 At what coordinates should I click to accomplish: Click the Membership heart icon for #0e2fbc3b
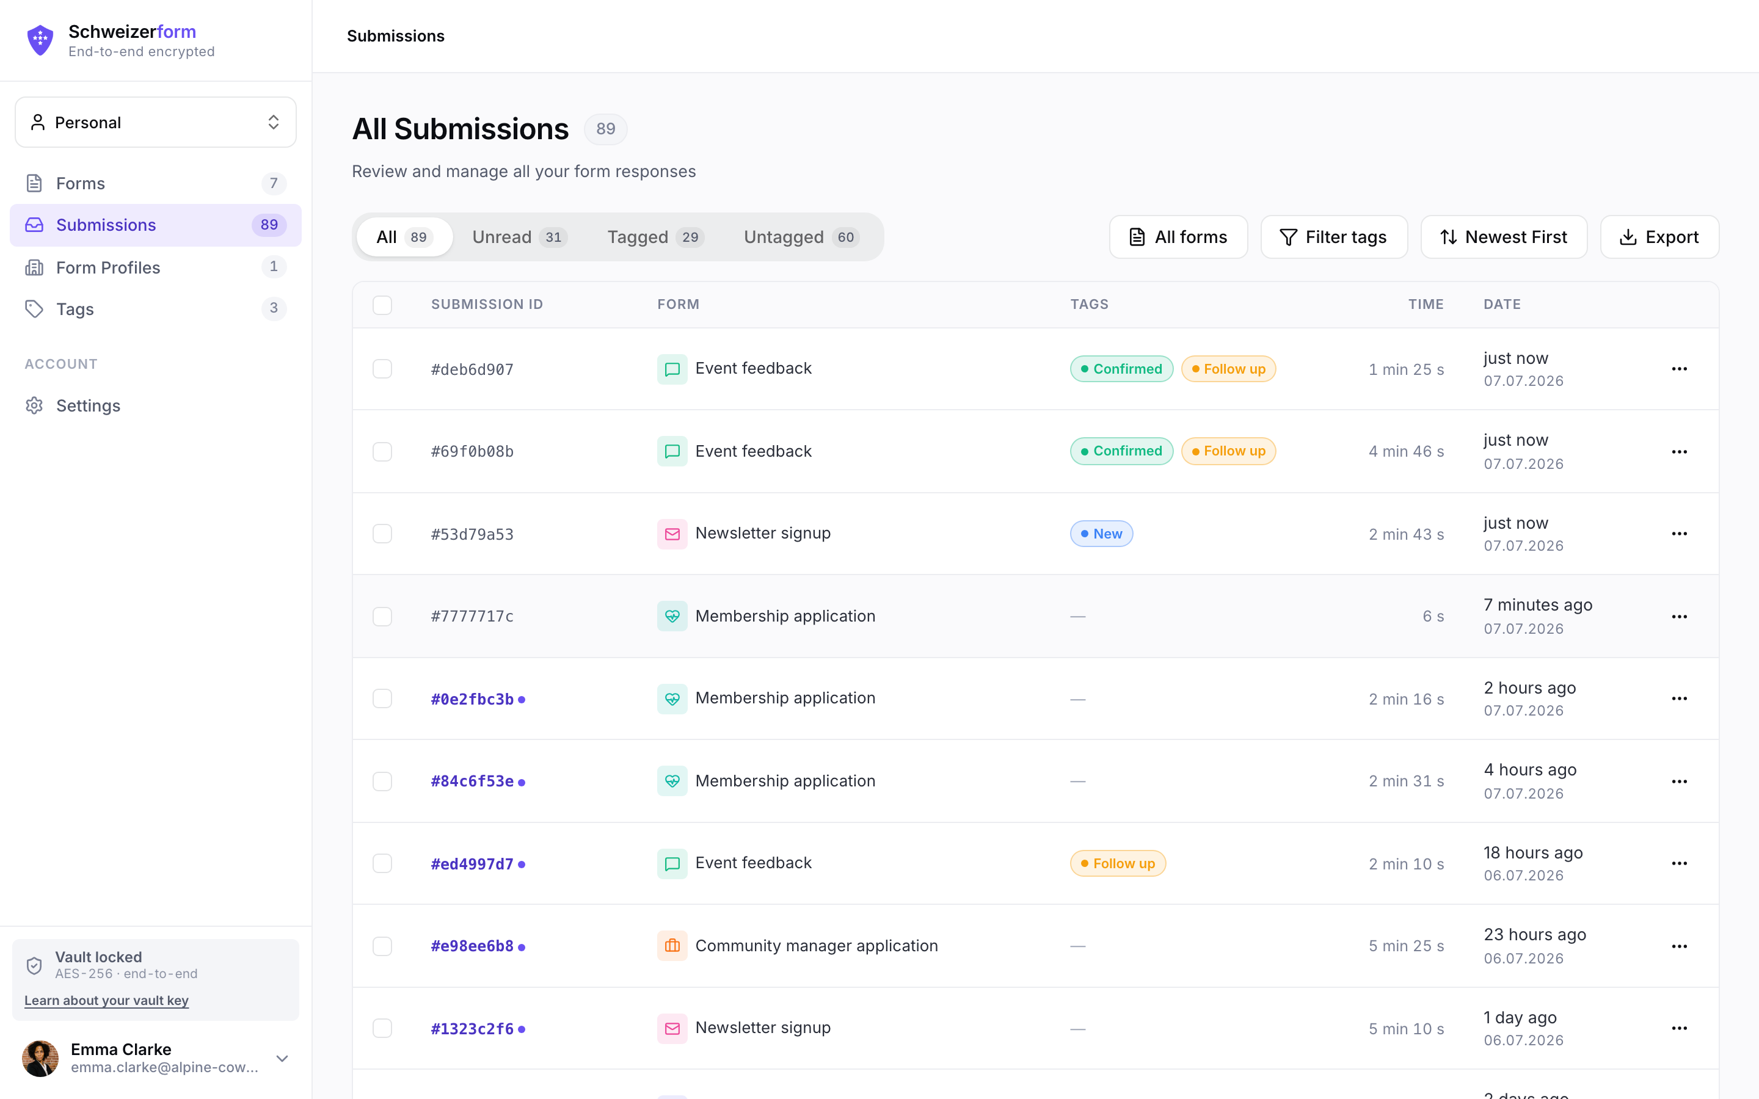click(x=672, y=698)
